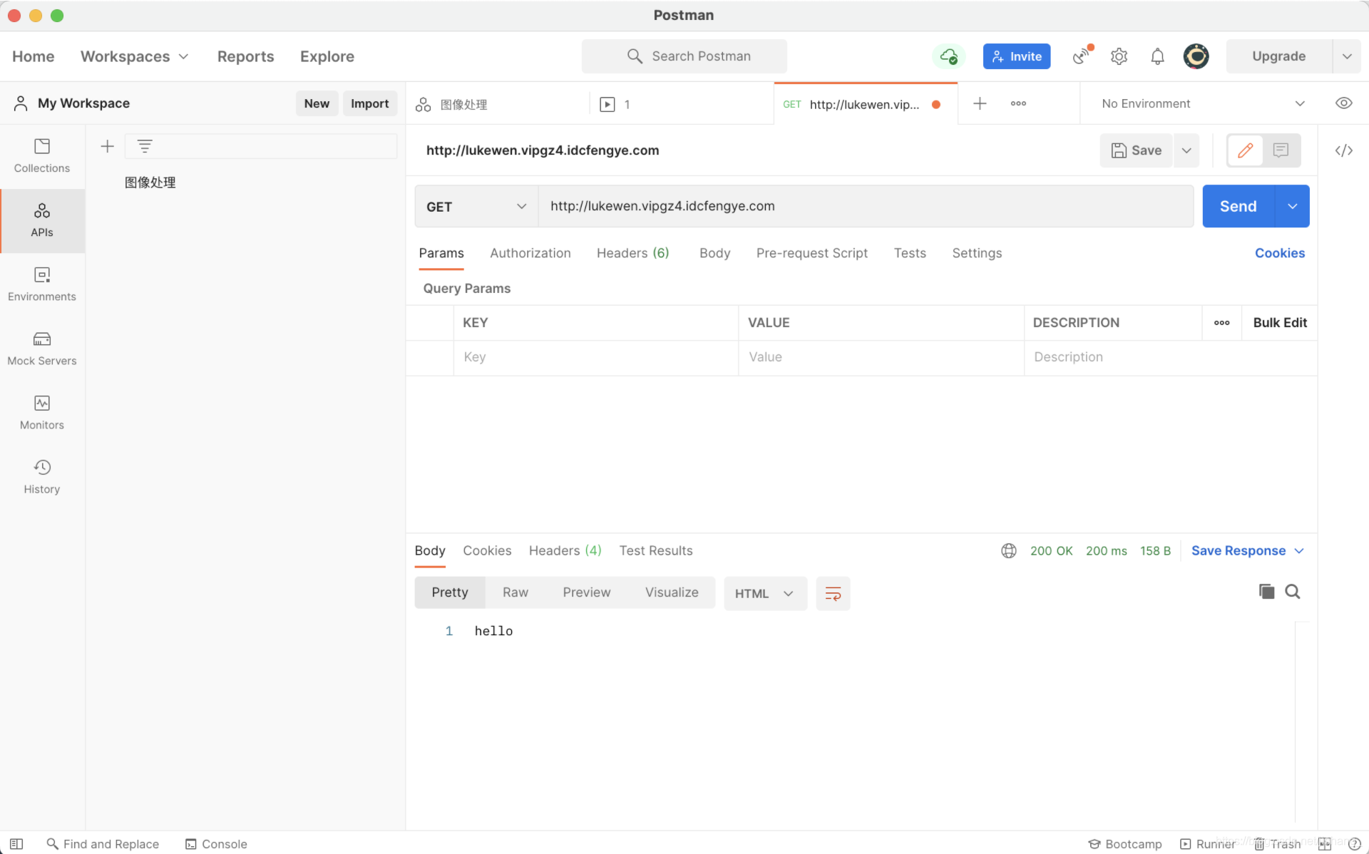
Task: Expand the Workspaces dropdown
Action: pyautogui.click(x=134, y=56)
